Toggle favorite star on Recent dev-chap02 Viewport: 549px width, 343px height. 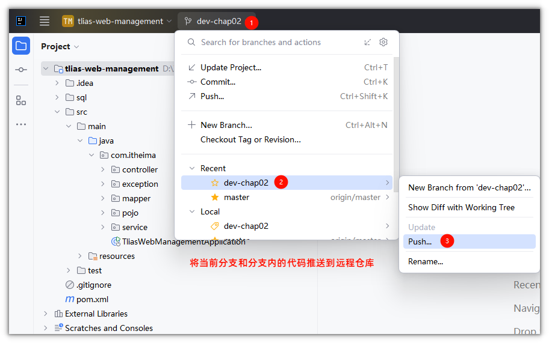point(215,183)
